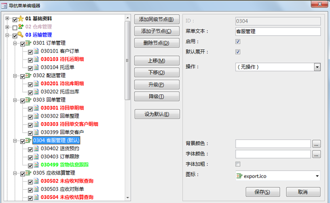Collapse the 0301 订单管理 node

[x=15, y=43]
